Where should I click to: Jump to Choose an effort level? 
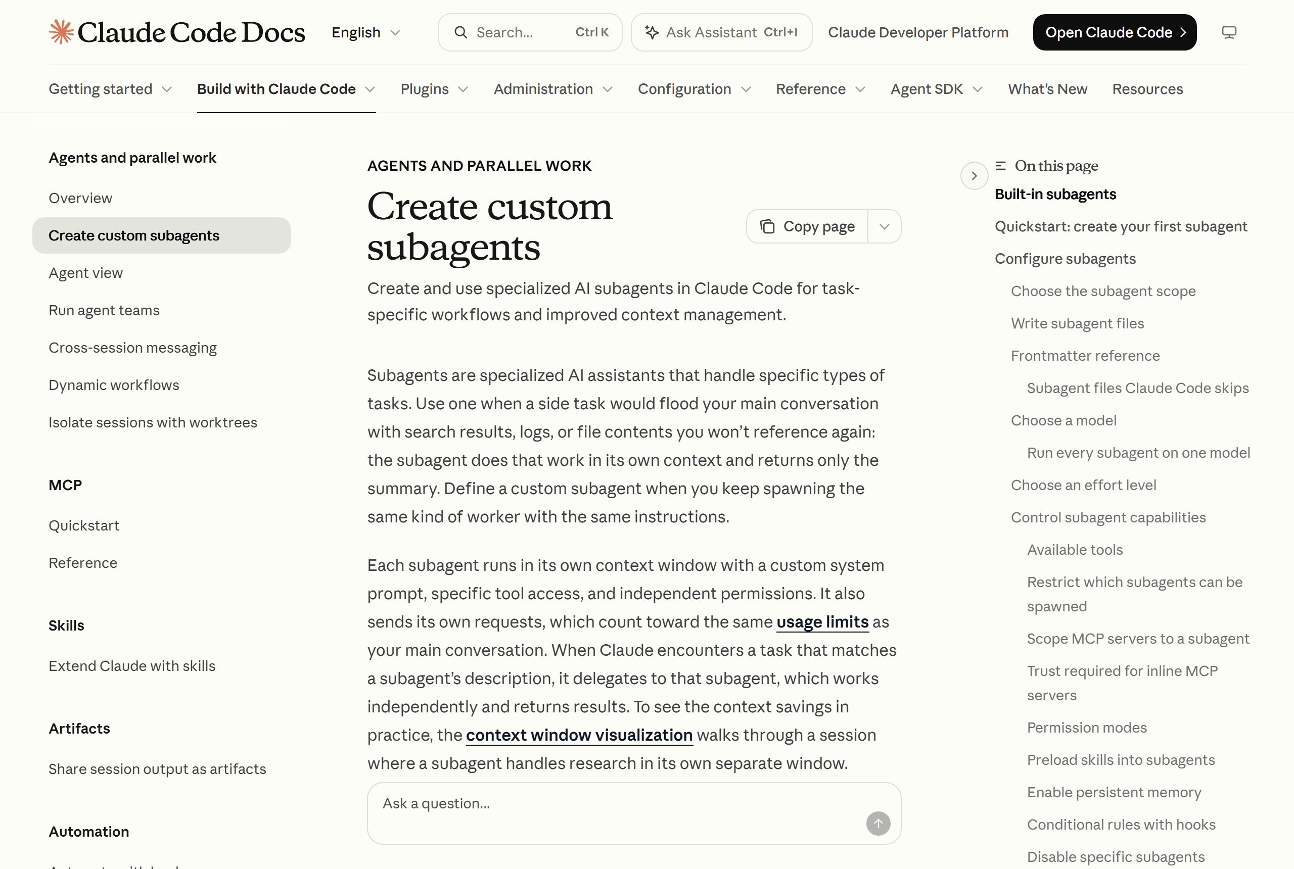(x=1083, y=485)
